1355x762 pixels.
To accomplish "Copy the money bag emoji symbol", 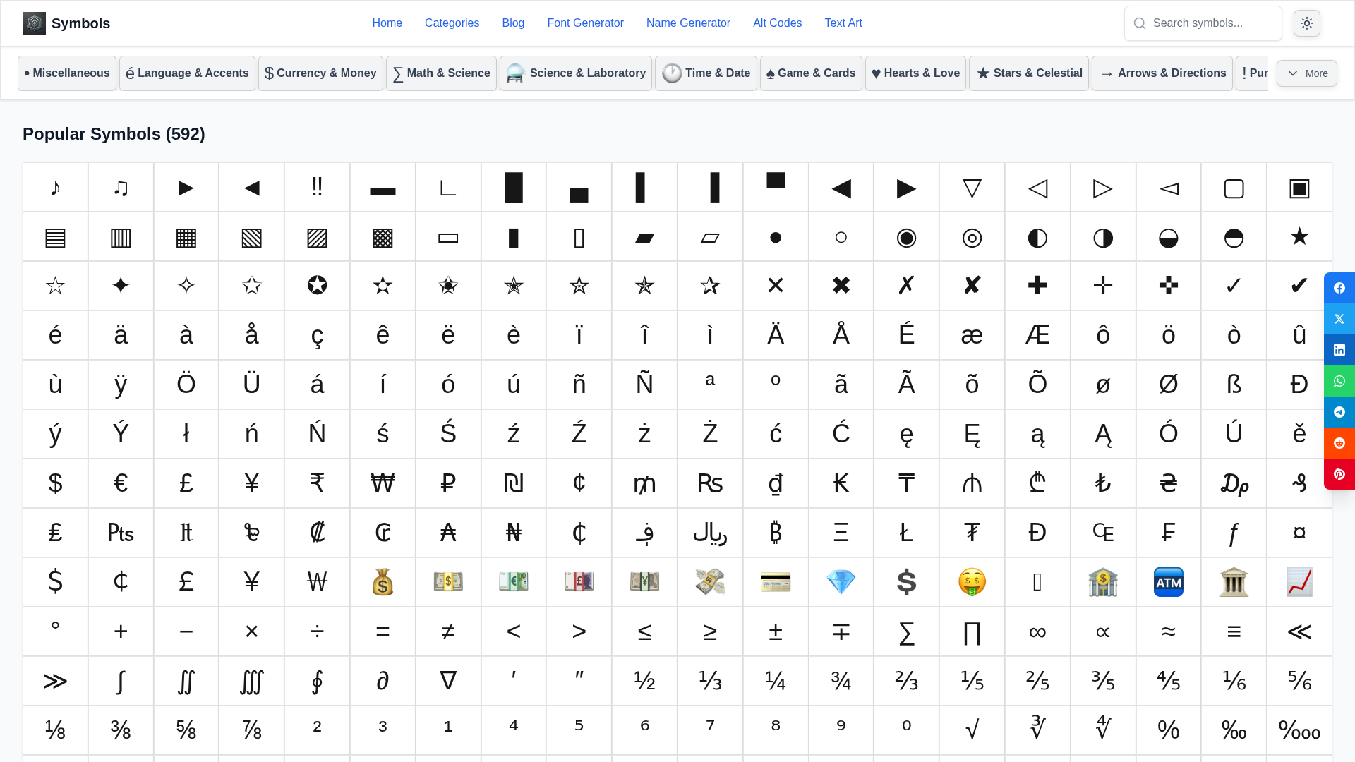I will click(383, 582).
